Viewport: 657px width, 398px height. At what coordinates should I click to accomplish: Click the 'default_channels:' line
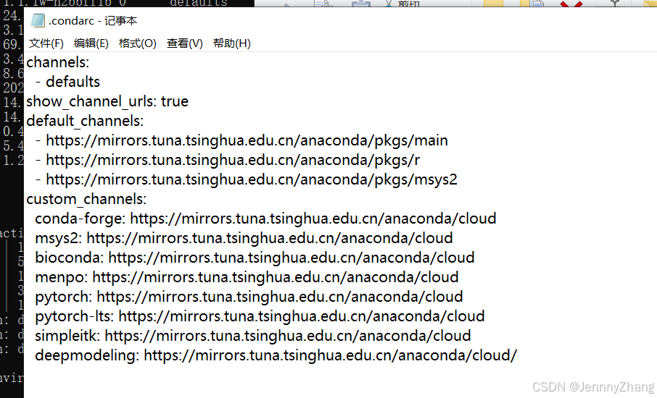[85, 122]
